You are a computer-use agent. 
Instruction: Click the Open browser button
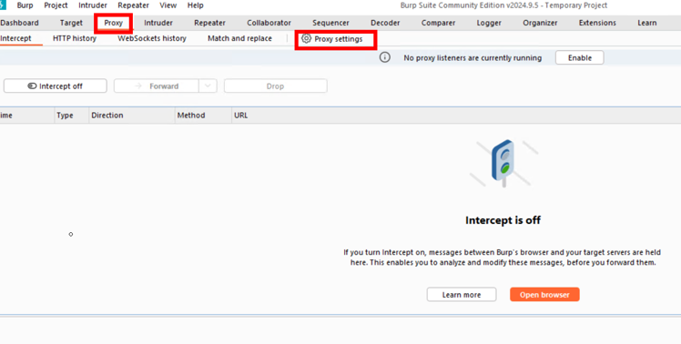[x=544, y=295]
